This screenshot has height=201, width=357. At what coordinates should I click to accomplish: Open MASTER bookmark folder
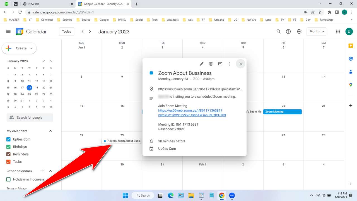pyautogui.click(x=11, y=20)
